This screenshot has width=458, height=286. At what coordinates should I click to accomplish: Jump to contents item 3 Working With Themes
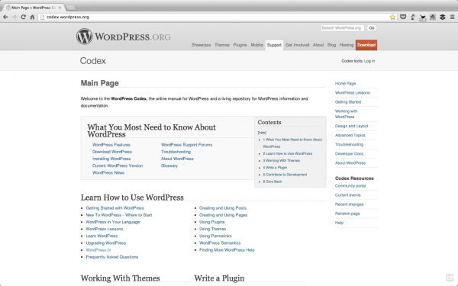[281, 160]
